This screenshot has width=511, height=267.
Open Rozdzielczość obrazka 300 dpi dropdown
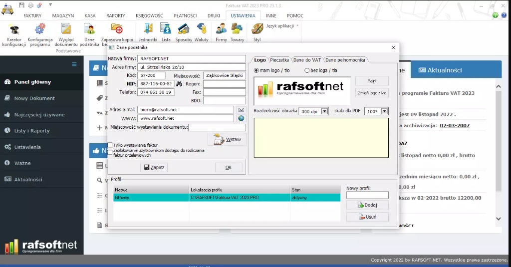324,111
